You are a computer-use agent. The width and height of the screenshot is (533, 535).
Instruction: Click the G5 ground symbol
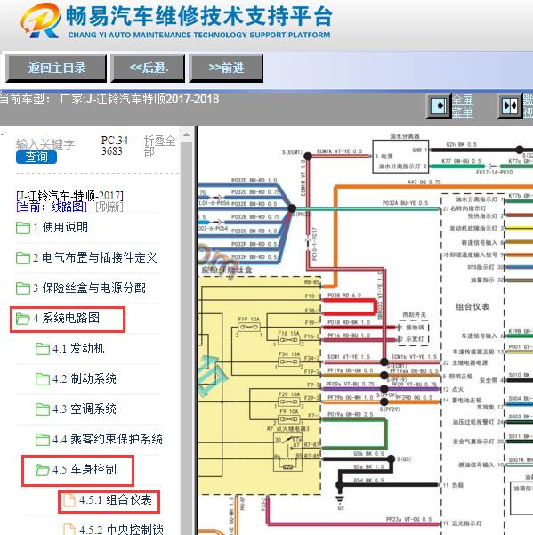[x=340, y=501]
